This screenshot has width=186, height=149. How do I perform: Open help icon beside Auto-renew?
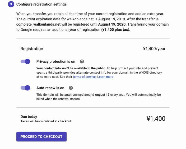71,88
